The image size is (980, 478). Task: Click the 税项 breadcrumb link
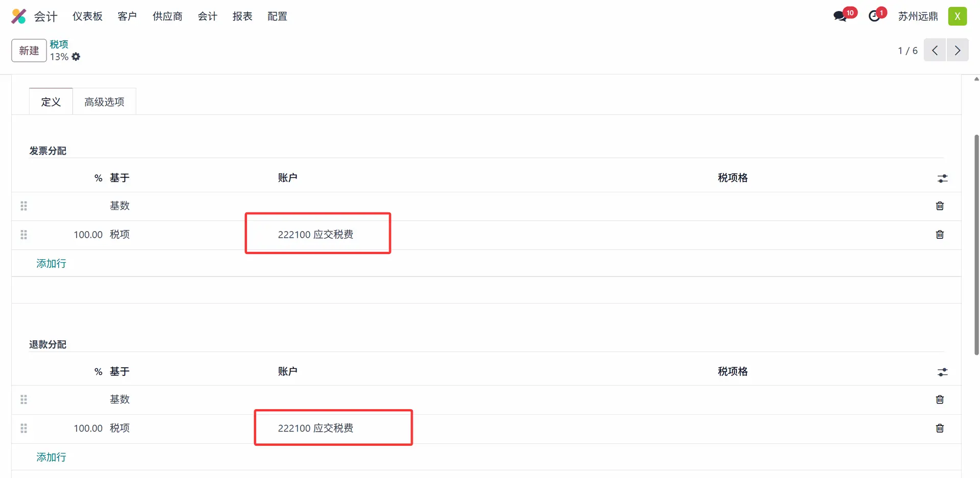pyautogui.click(x=59, y=44)
